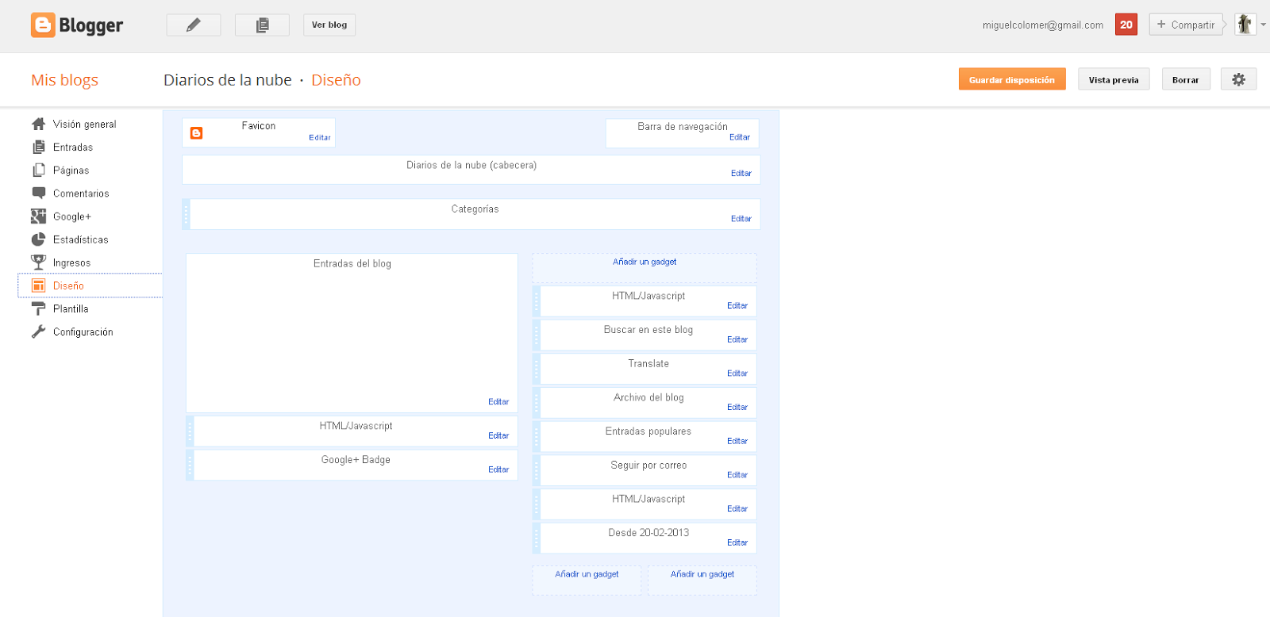1270x617 pixels.
Task: Select Plantilla in the sidebar
Action: click(71, 309)
